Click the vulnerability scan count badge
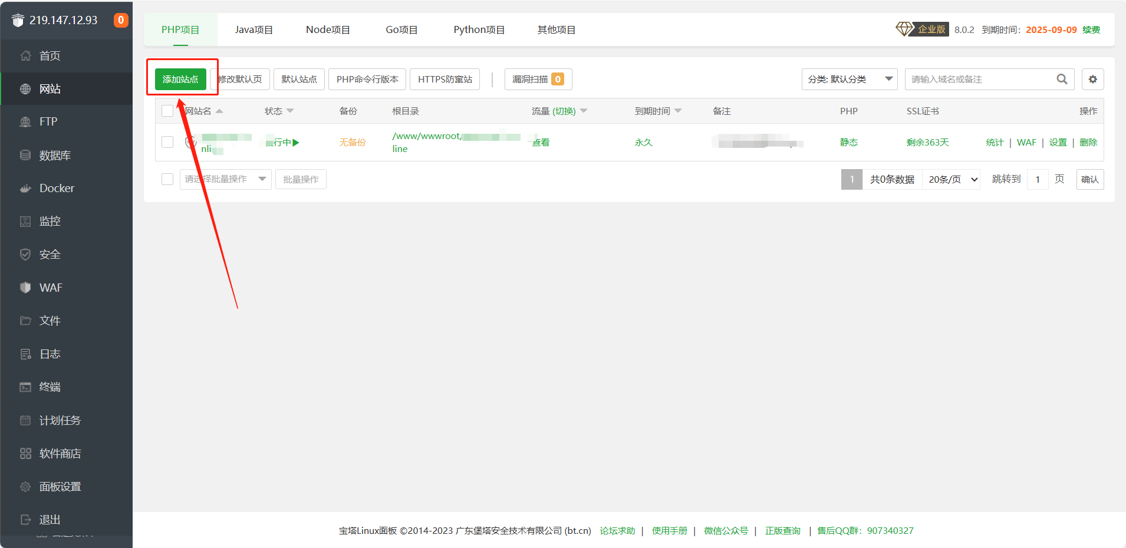The width and height of the screenshot is (1126, 548). (x=558, y=79)
